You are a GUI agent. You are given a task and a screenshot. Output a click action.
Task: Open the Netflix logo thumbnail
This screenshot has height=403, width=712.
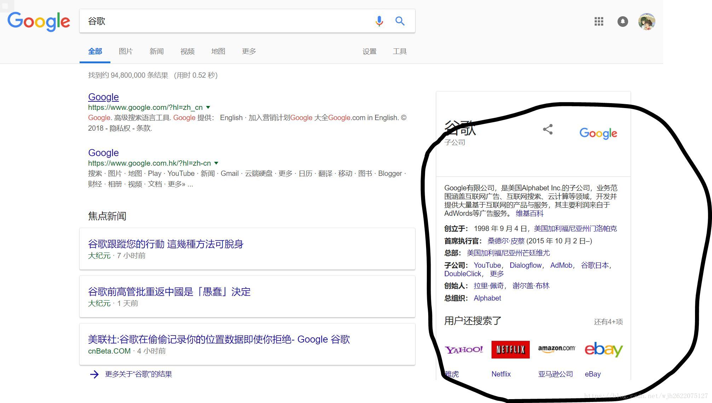point(510,350)
